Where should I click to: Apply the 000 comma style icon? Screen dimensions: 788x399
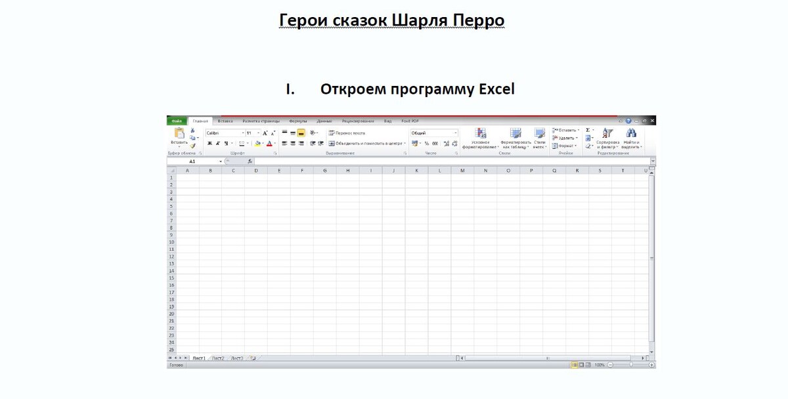point(435,143)
